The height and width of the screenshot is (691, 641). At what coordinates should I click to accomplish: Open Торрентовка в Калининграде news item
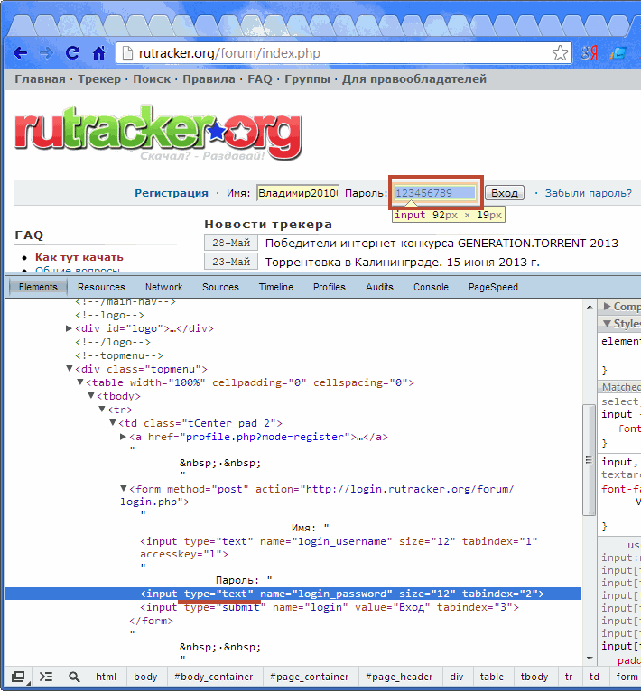(403, 263)
